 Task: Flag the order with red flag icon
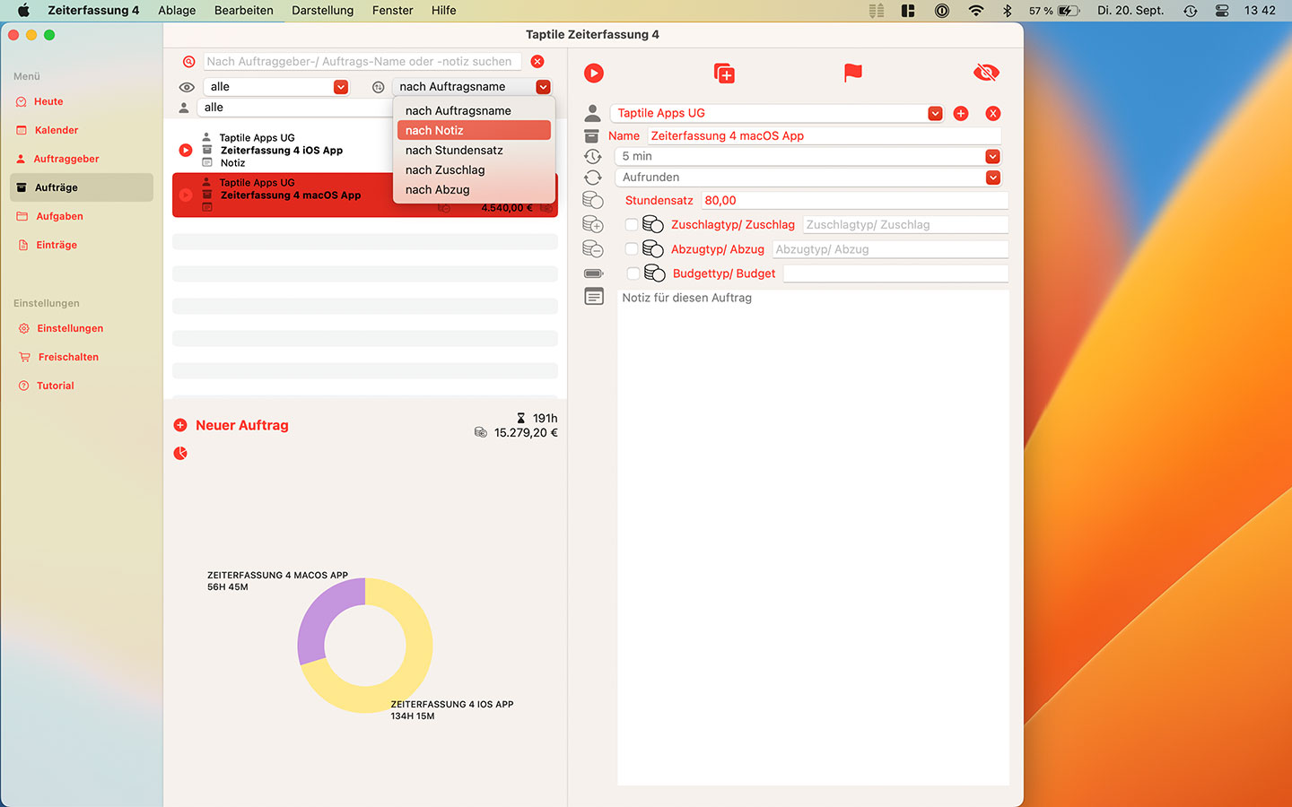tap(853, 73)
